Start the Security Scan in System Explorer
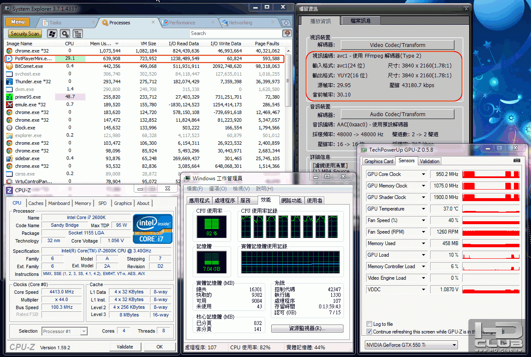The height and width of the screenshot is (357, 531). pos(25,34)
